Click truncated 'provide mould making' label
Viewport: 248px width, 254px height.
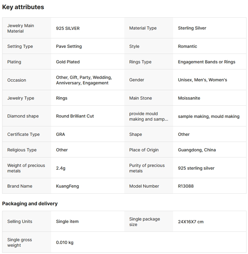pos(148,116)
